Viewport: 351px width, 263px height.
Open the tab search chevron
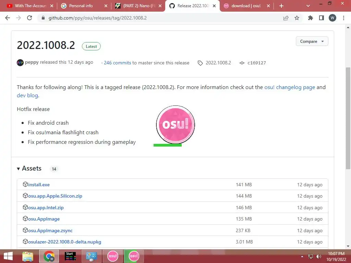point(308,6)
